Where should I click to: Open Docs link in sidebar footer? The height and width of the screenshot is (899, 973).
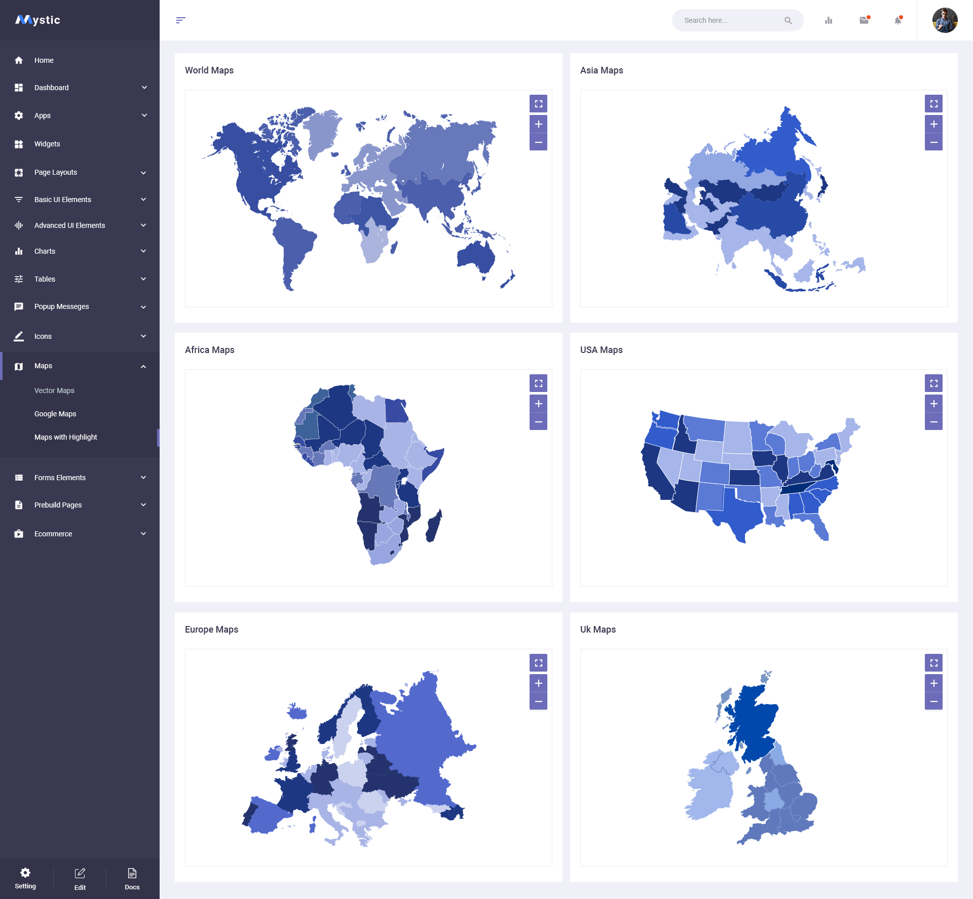click(x=132, y=879)
